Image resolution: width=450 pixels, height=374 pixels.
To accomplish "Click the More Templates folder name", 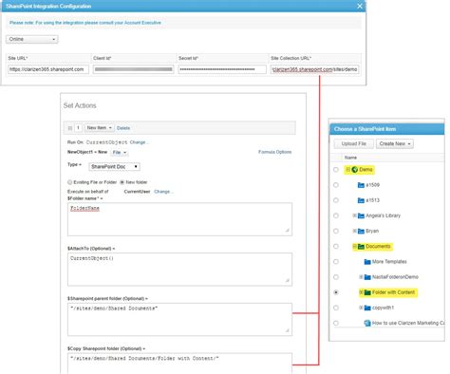I will coord(389,262).
